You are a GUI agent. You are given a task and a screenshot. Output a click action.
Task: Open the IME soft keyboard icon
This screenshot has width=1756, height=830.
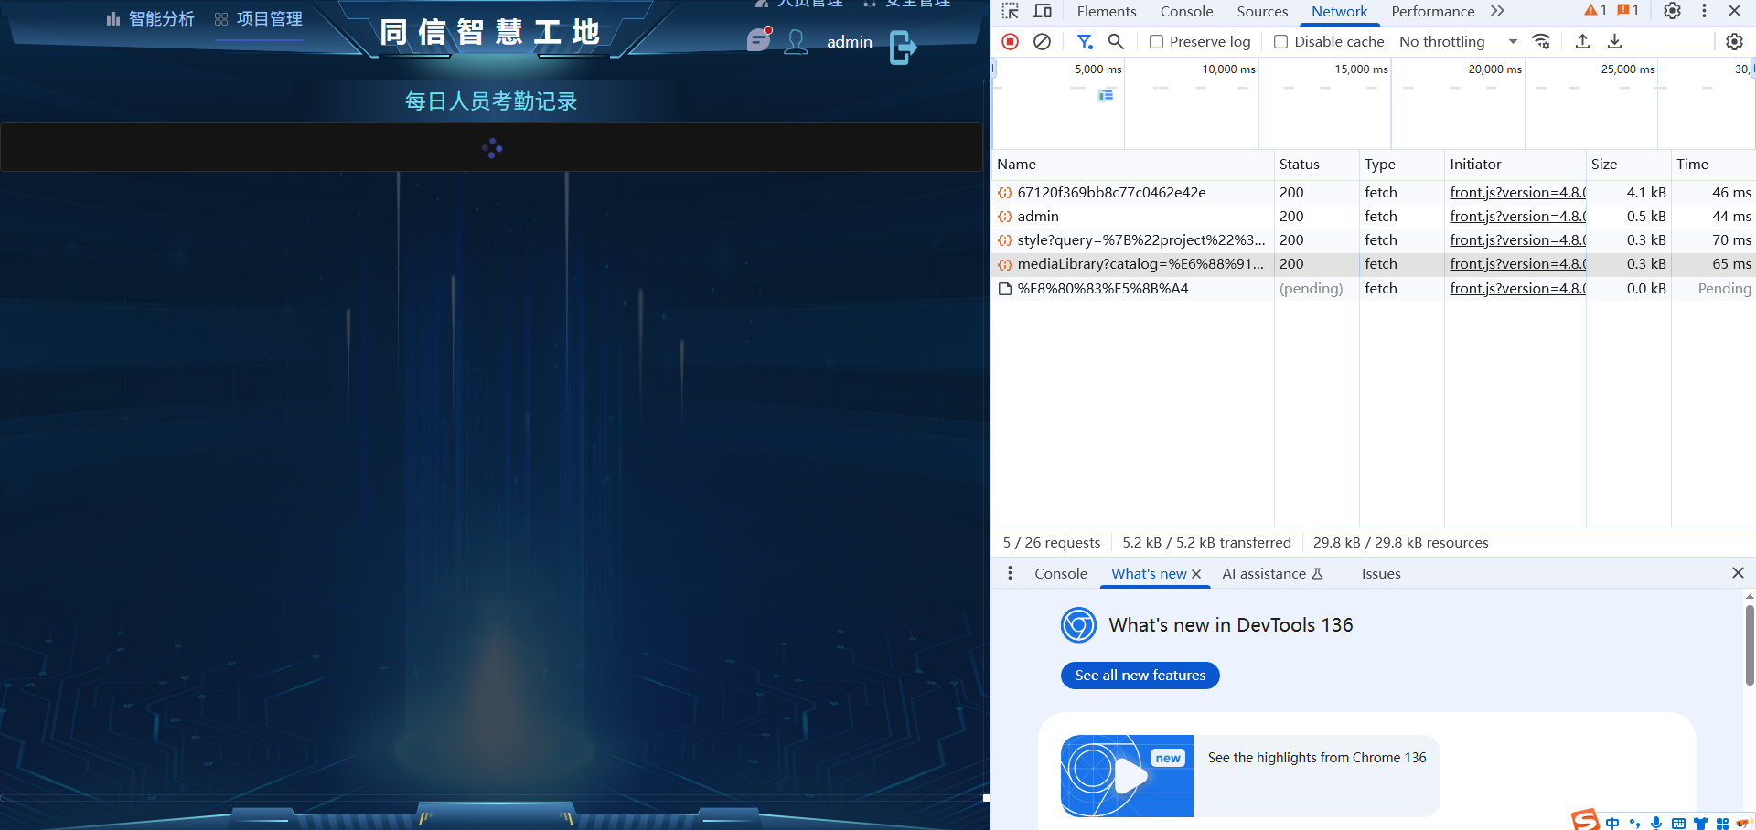point(1678,824)
